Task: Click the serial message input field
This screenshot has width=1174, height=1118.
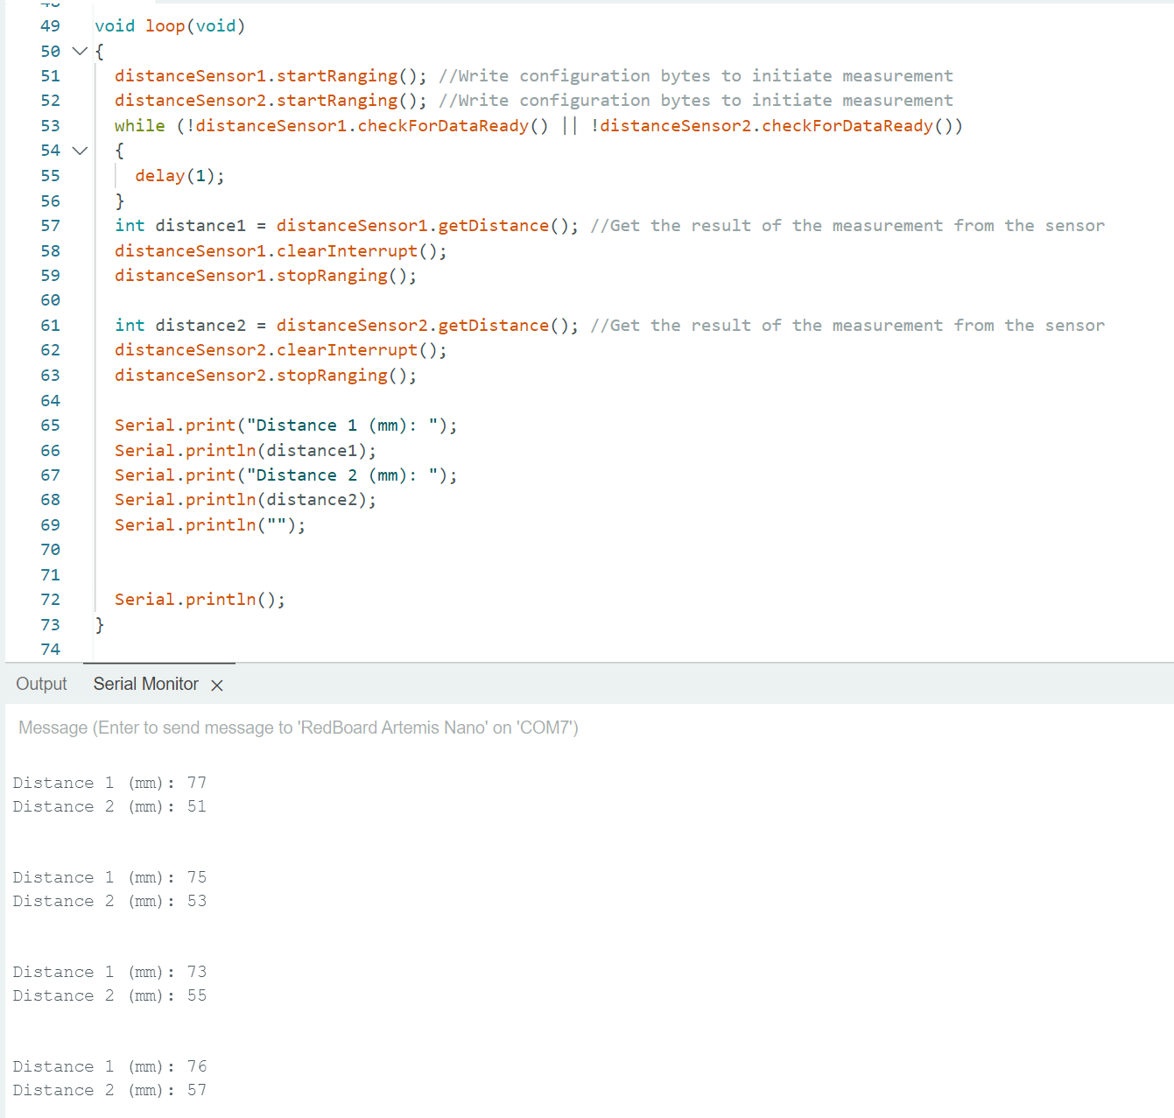Action: pyautogui.click(x=587, y=728)
